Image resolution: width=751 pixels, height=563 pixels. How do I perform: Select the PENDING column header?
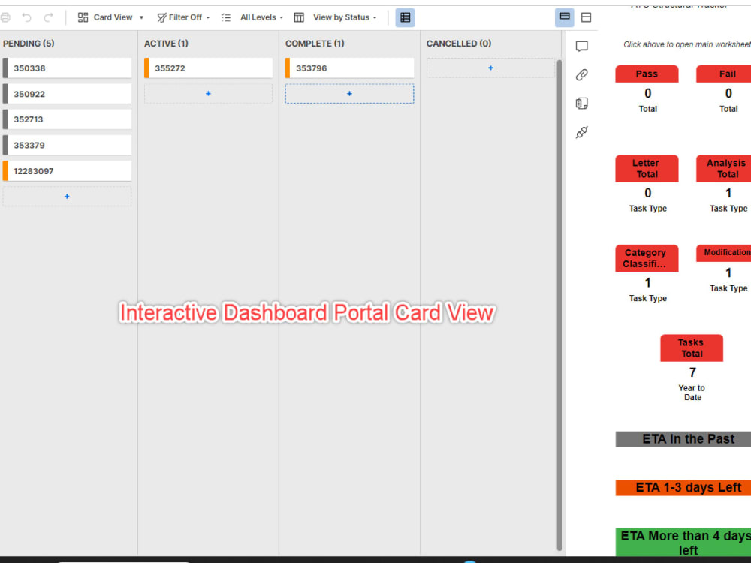(29, 44)
